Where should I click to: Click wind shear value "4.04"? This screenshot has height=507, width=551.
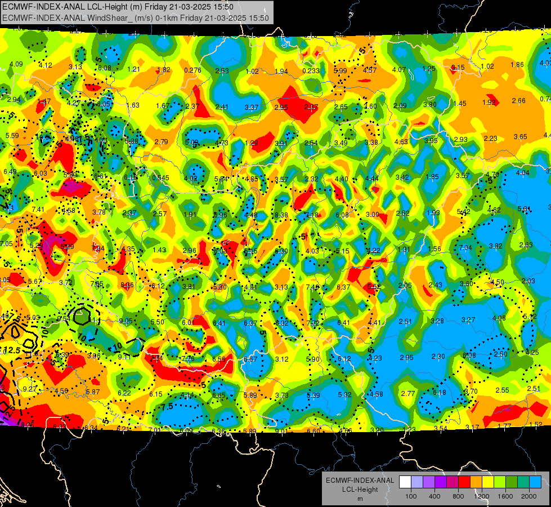(x=522, y=172)
